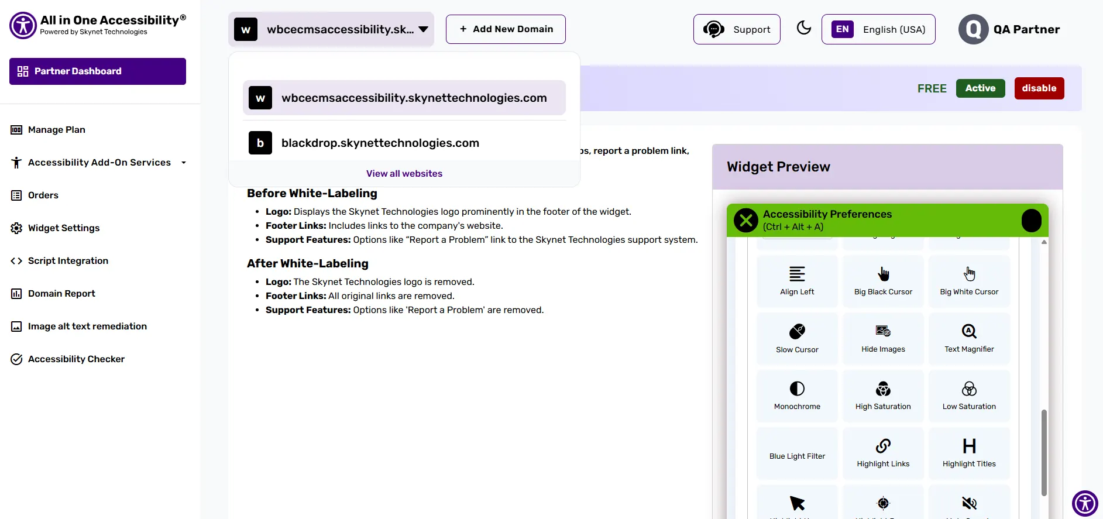This screenshot has height=519, width=1103.
Task: Click the Active status badge
Action: click(981, 88)
